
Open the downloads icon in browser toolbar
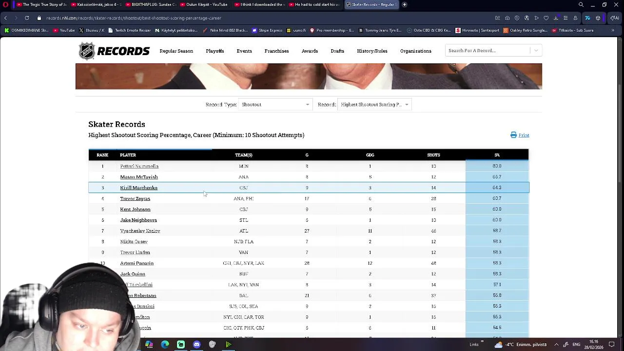556,18
